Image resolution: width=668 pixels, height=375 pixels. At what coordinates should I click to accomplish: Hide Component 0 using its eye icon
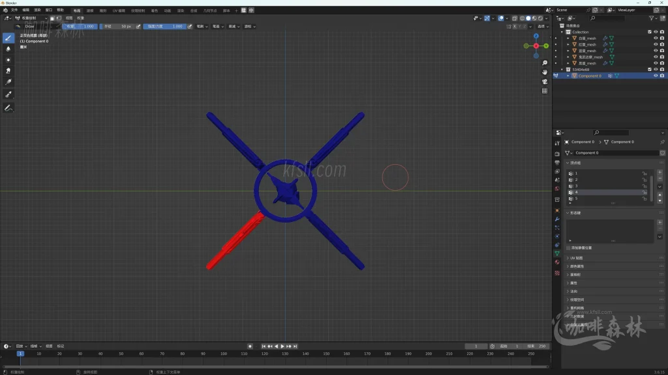click(656, 76)
